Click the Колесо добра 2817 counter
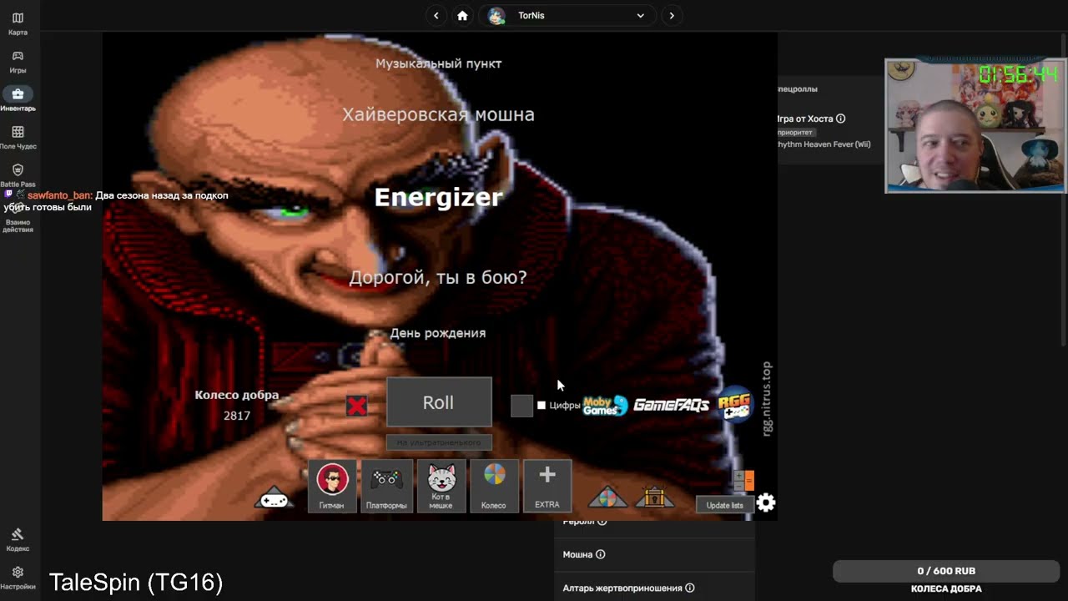Viewport: 1068px width, 601px height. (237, 405)
